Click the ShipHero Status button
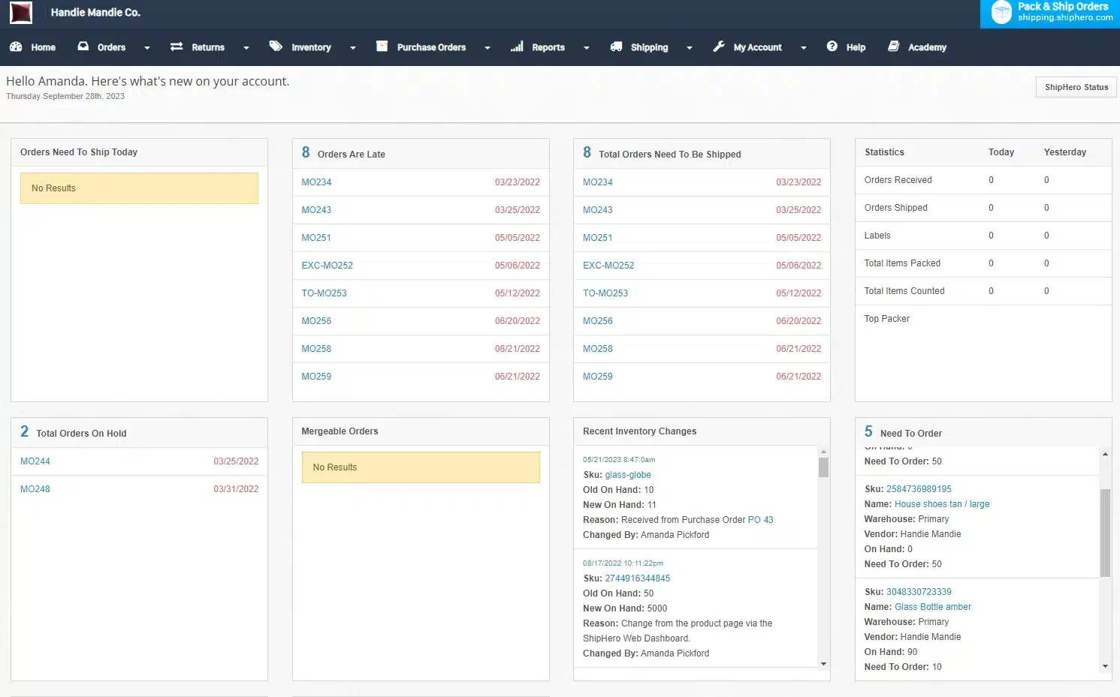This screenshot has width=1120, height=697. pyautogui.click(x=1076, y=87)
